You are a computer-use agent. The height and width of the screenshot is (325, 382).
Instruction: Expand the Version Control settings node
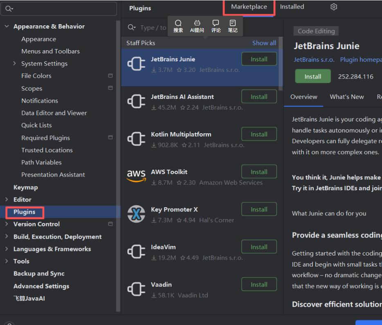[x=7, y=224]
